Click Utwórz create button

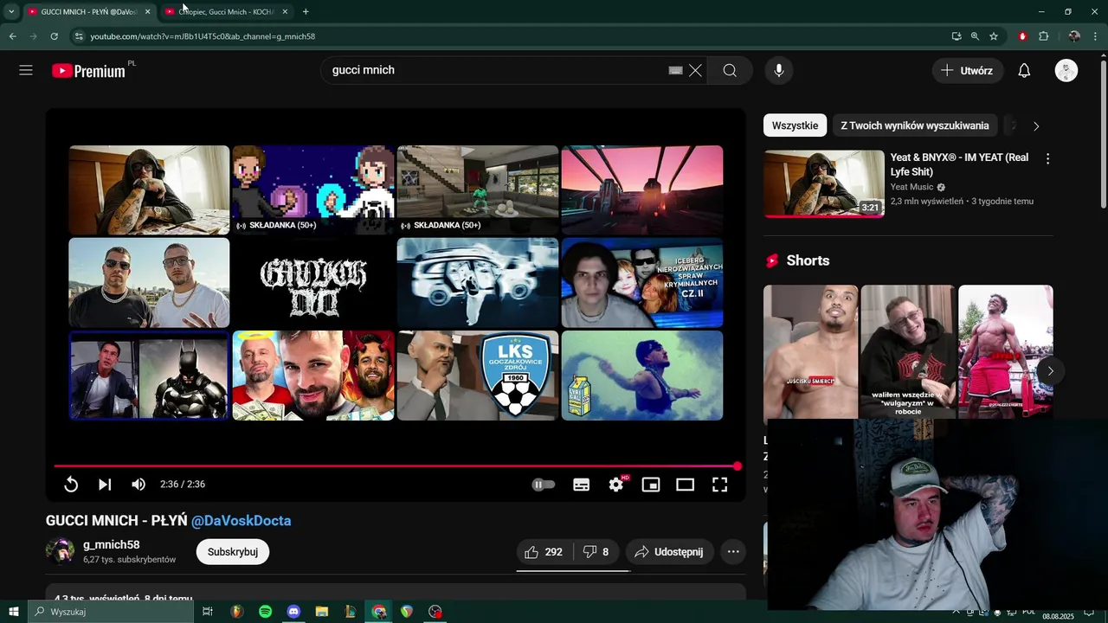click(x=968, y=70)
